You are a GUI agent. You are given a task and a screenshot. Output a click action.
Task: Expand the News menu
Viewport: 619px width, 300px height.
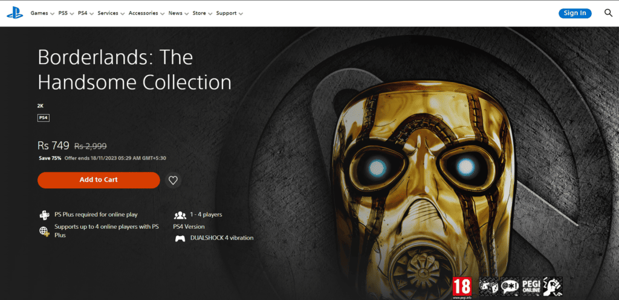point(178,13)
